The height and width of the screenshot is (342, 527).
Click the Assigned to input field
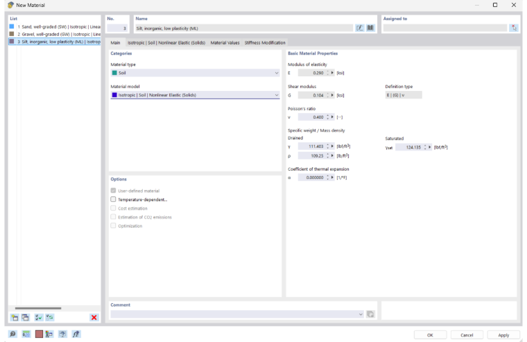445,28
